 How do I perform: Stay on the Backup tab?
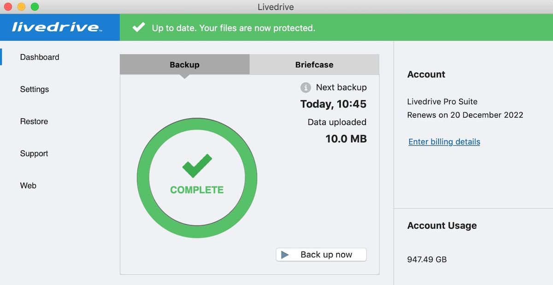[184, 64]
